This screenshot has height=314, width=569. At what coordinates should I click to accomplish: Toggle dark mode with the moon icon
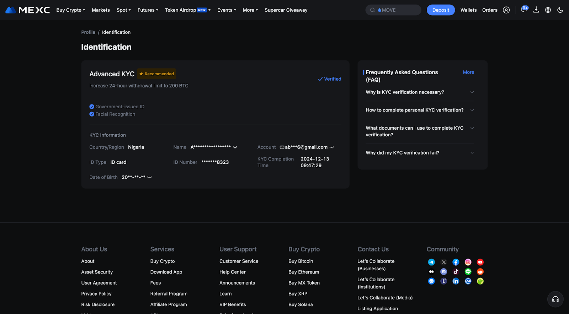[x=560, y=10]
